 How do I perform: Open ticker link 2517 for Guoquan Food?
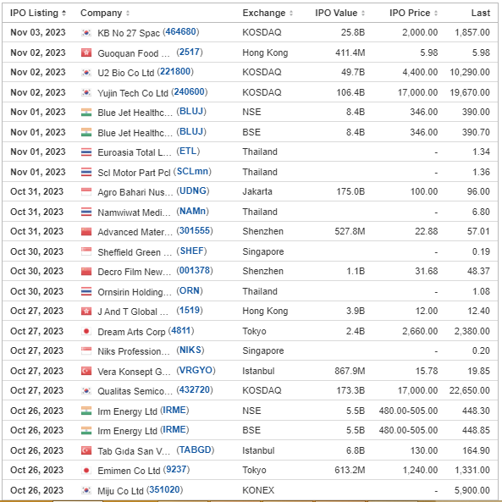(190, 52)
